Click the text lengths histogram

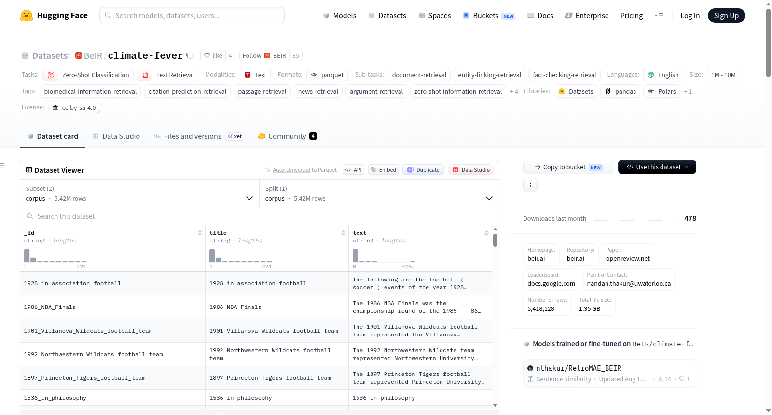coord(384,255)
